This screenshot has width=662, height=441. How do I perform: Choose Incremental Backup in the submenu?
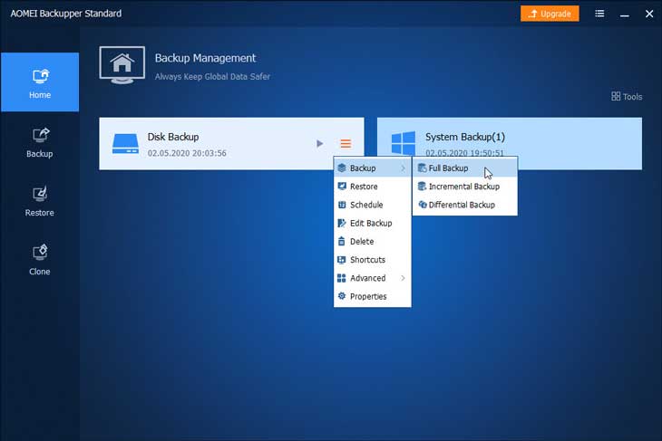point(465,187)
